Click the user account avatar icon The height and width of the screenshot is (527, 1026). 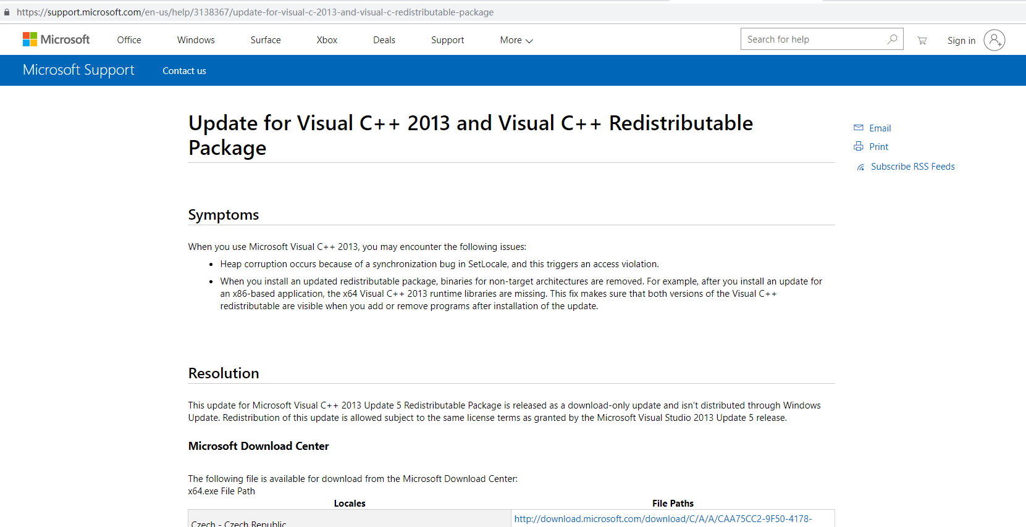(994, 40)
